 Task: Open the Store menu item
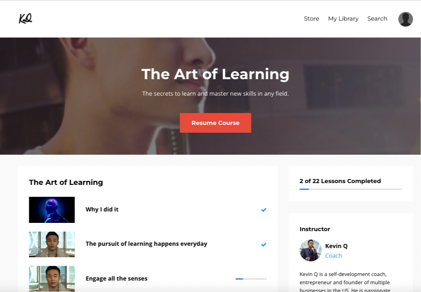[x=311, y=19]
